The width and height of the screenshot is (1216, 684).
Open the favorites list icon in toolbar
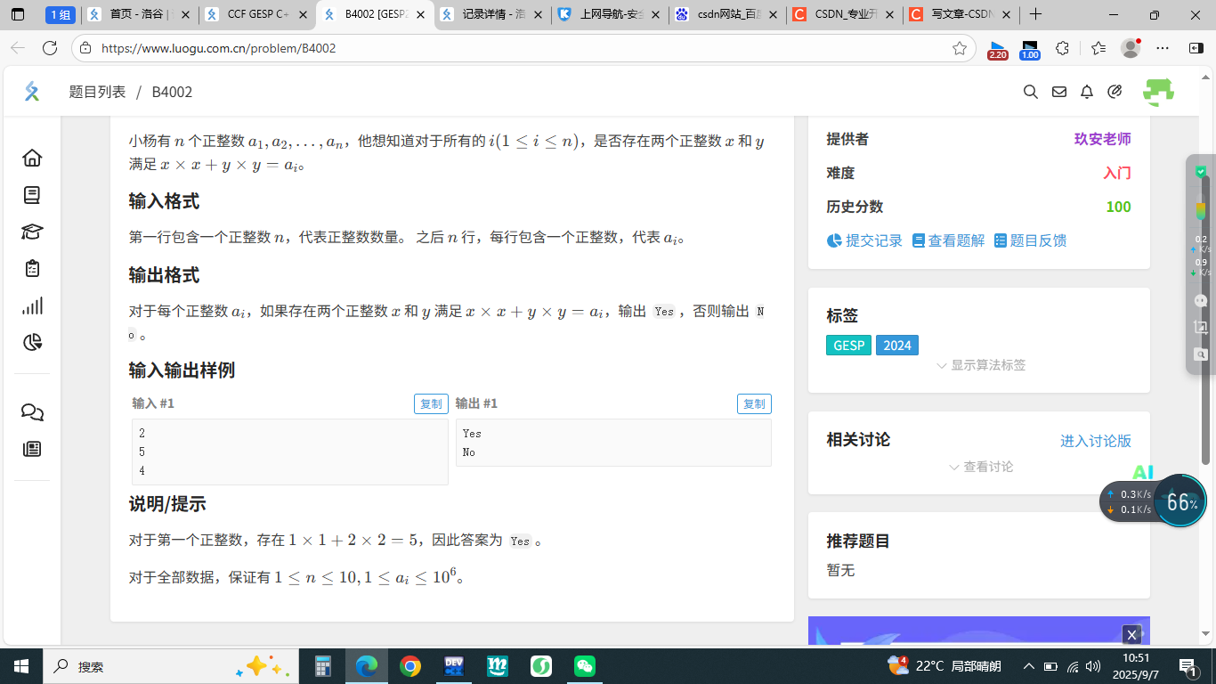tap(1098, 48)
